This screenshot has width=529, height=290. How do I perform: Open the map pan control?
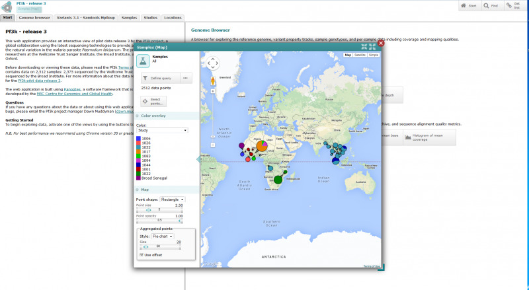(x=213, y=63)
